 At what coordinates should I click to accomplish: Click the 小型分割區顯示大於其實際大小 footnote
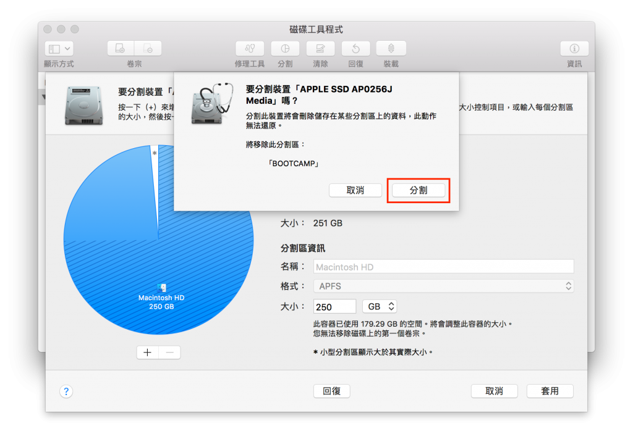click(373, 353)
